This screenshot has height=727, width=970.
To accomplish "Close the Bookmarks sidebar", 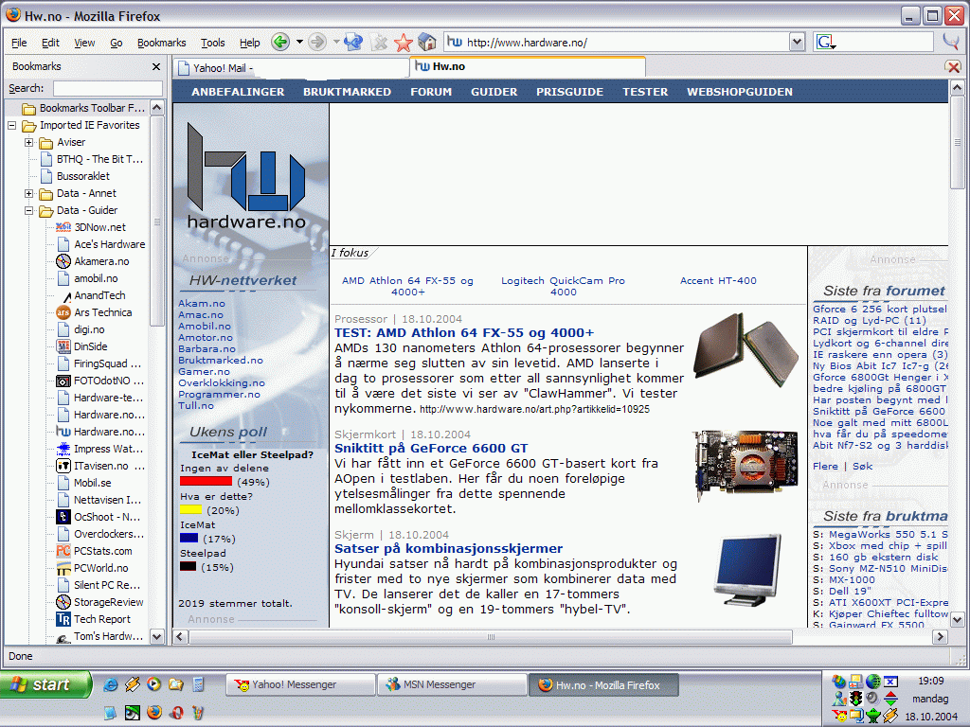I will tap(156, 66).
